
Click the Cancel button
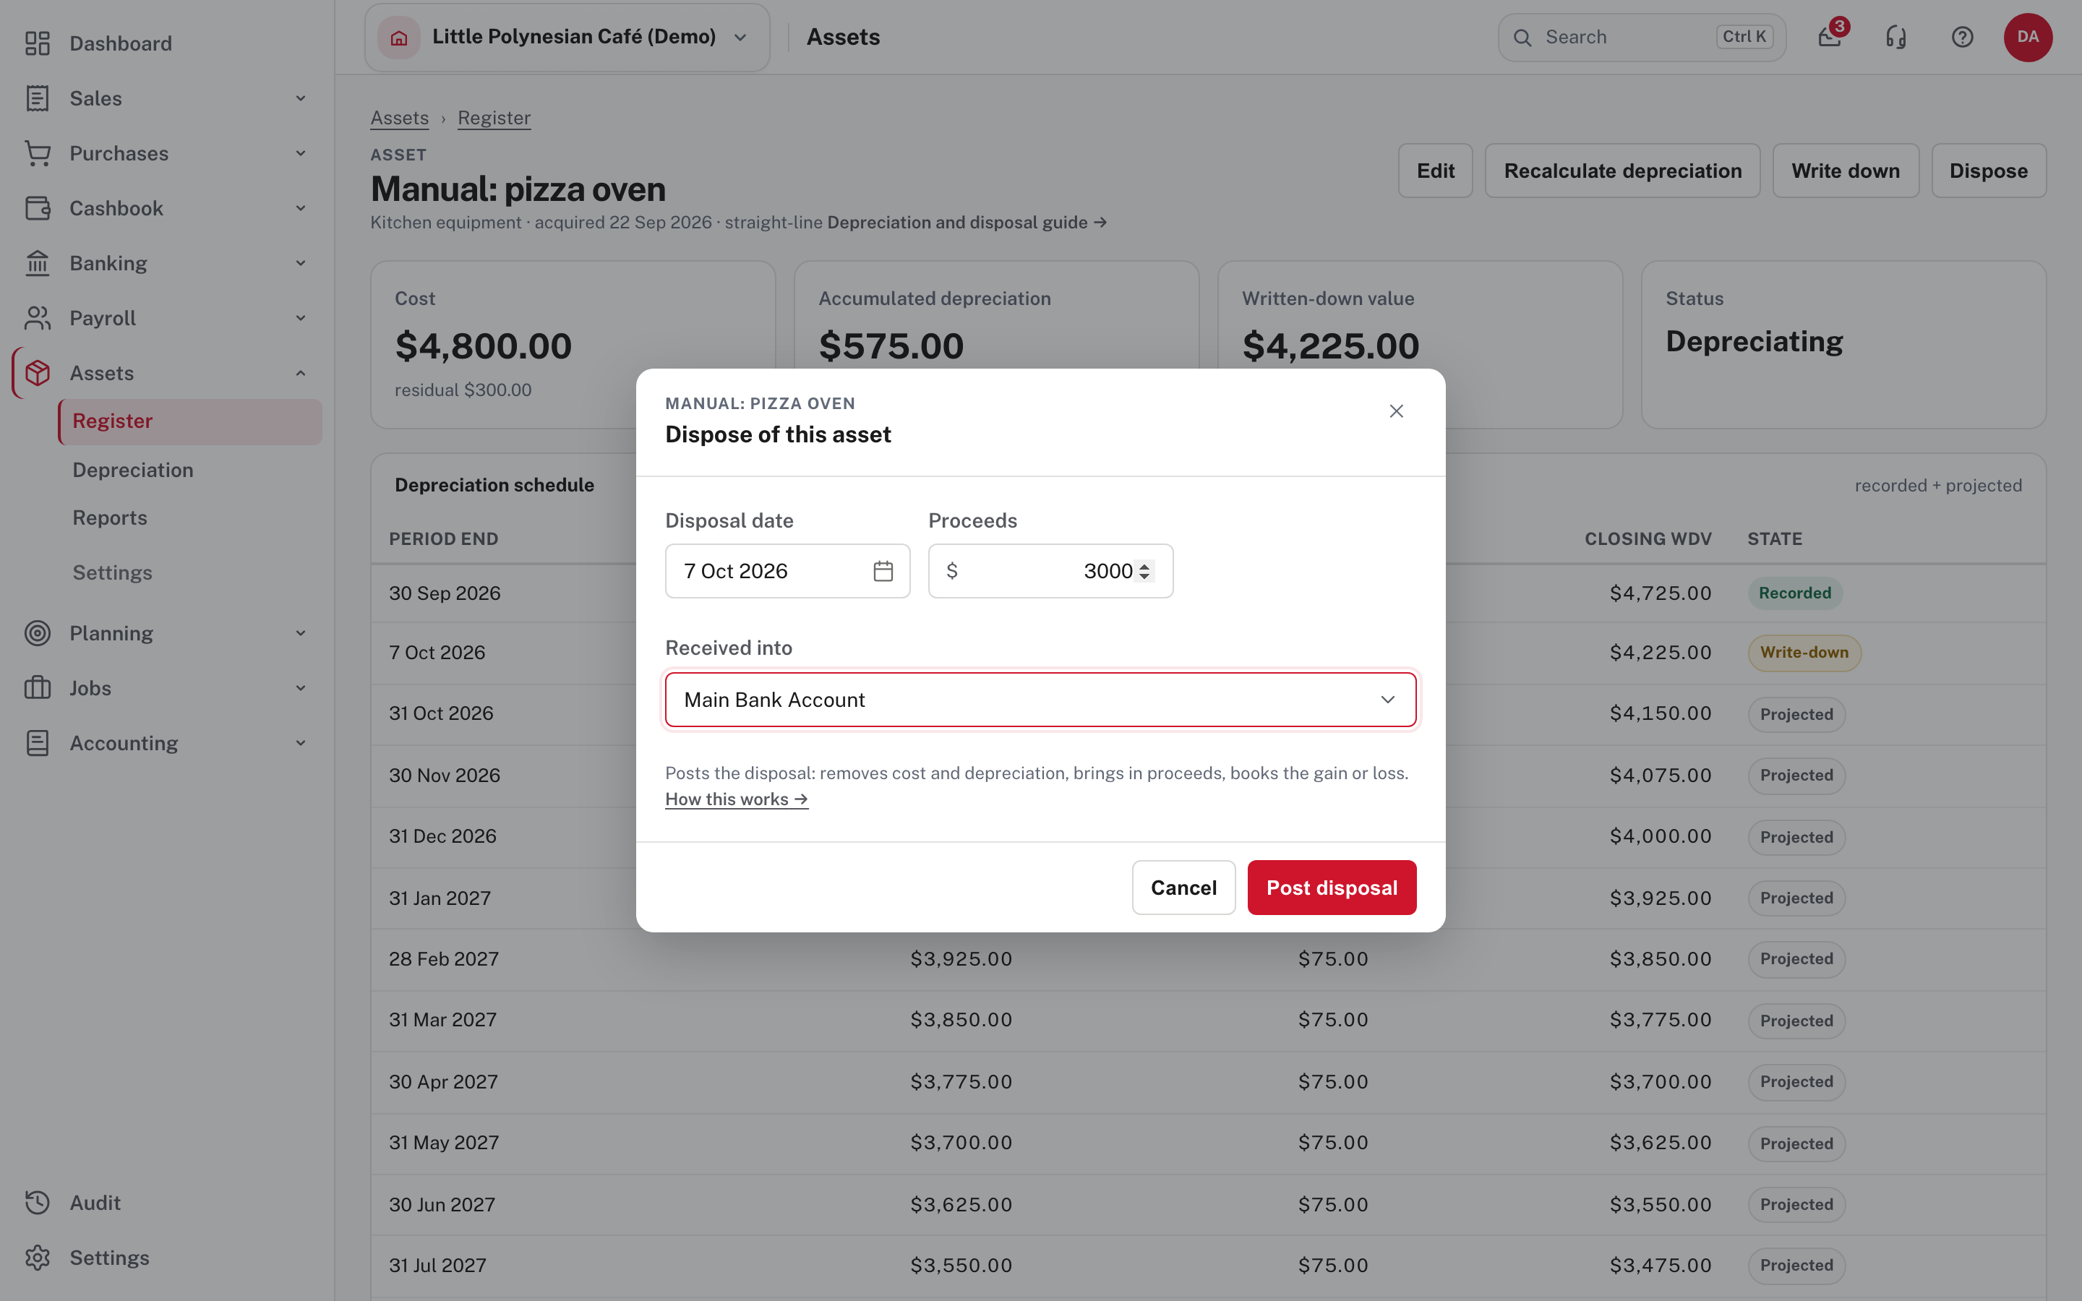[1184, 887]
